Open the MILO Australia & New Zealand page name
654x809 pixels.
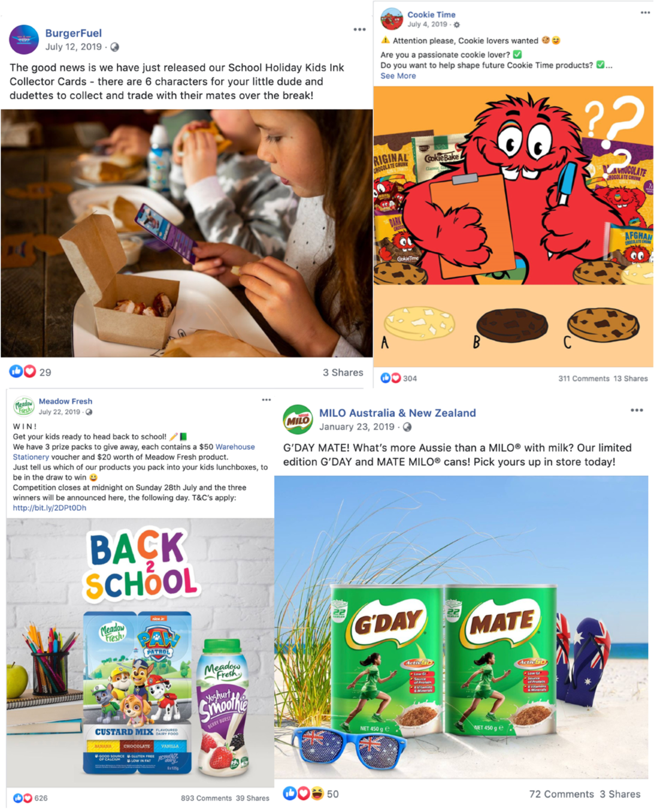397,413
